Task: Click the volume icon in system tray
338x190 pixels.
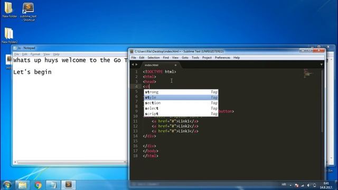Action: coord(308,185)
